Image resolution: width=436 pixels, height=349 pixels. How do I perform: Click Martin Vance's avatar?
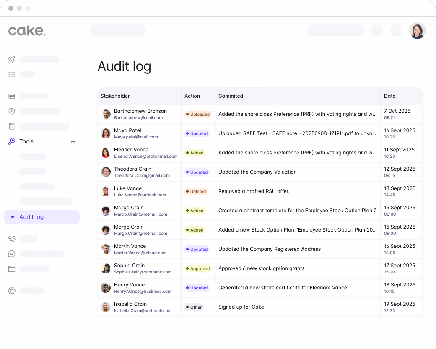(x=106, y=249)
